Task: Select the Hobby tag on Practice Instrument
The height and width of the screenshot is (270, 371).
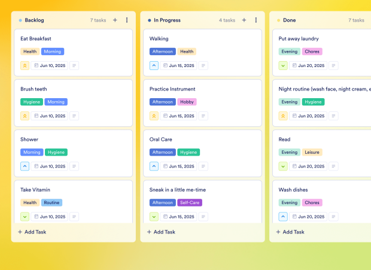Action: coord(187,102)
